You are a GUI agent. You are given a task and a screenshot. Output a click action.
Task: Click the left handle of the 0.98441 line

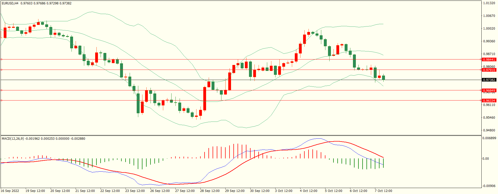1,59
